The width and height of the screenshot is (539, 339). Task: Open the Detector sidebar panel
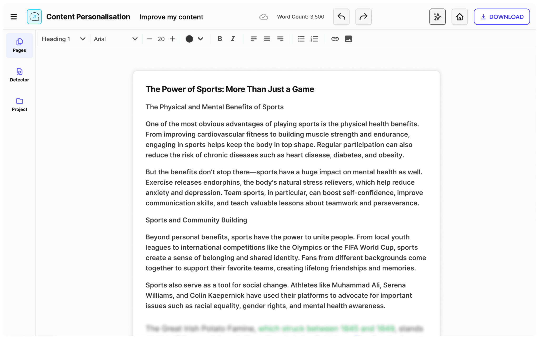[19, 75]
